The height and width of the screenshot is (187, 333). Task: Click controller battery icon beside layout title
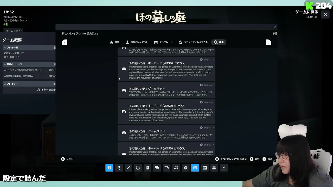[274, 34]
